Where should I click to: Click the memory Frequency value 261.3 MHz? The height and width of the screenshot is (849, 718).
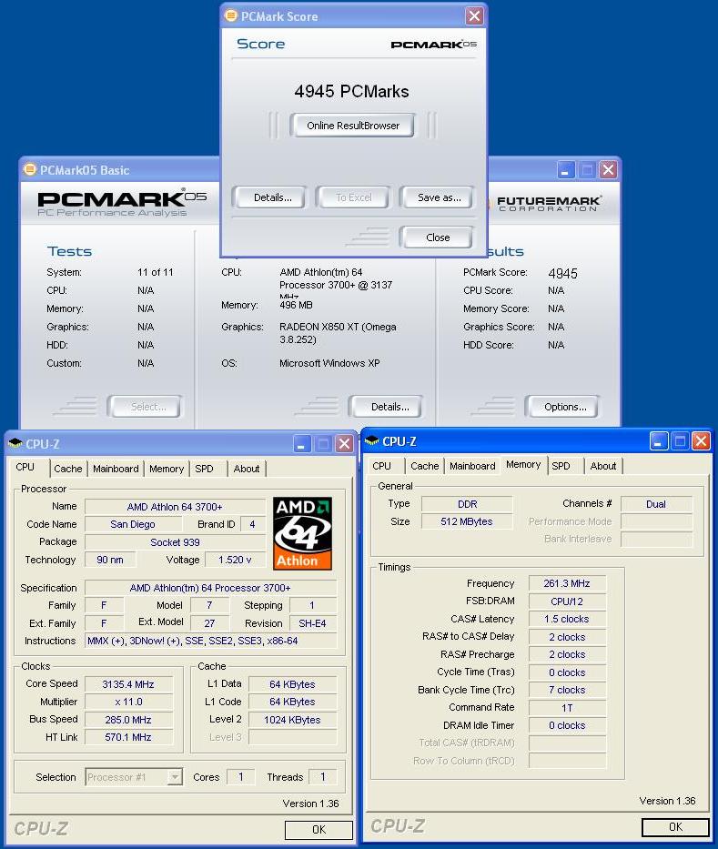click(567, 583)
